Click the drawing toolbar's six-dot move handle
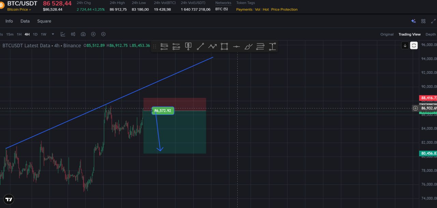Viewport: 437px width, 208px height. pyautogui.click(x=154, y=47)
